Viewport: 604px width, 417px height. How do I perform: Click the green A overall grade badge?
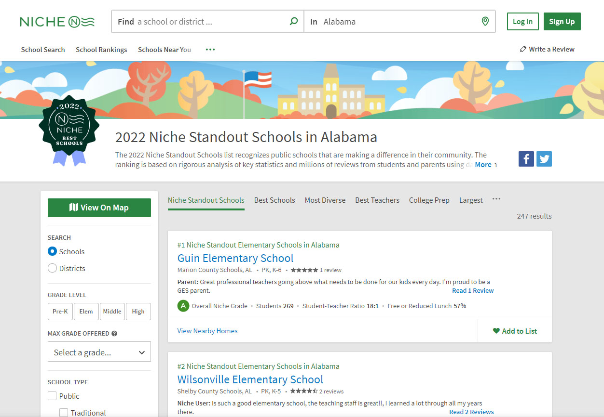click(183, 306)
